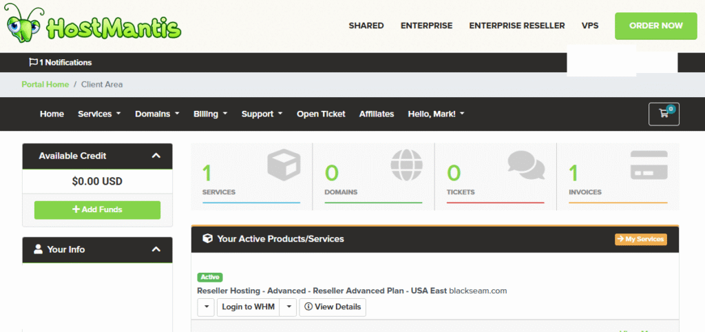Screen dimensions: 705x332
Task: Open the Billing dropdown menu
Action: tap(211, 114)
